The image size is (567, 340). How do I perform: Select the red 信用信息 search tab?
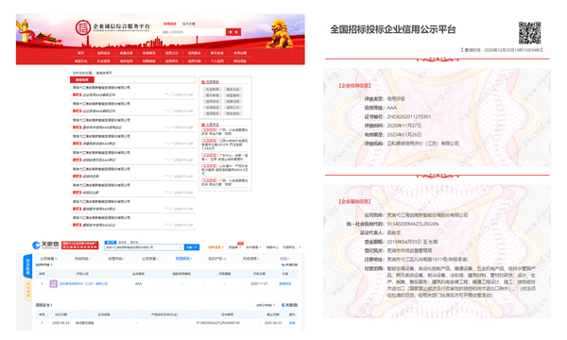[169, 24]
